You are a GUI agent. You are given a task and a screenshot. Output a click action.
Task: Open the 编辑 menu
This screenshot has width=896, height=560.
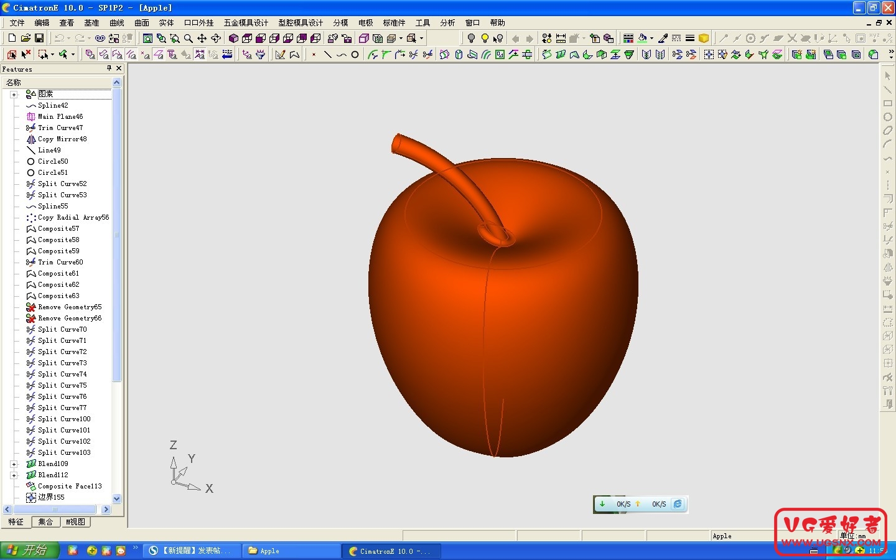point(42,22)
